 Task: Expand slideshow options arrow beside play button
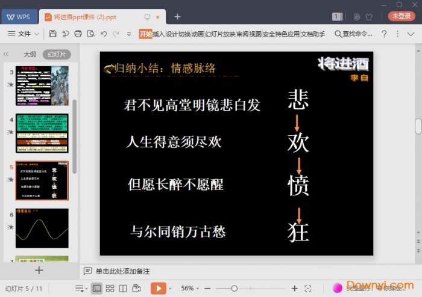point(170,289)
